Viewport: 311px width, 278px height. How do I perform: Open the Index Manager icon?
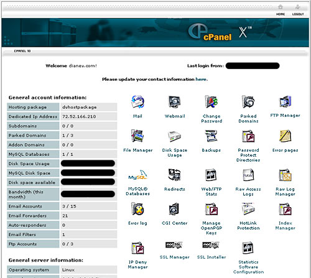tap(285, 209)
